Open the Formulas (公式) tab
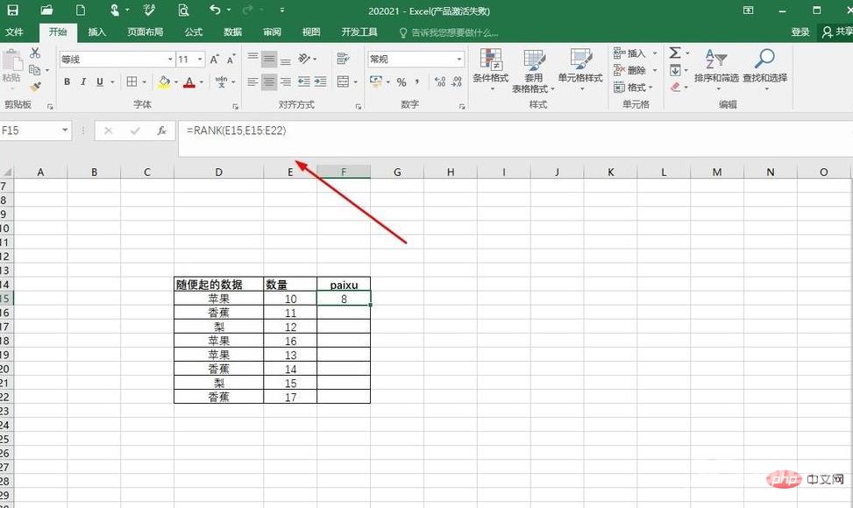 [193, 32]
